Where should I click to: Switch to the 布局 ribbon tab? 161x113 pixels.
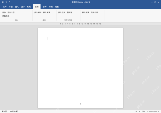[x=29, y=7]
